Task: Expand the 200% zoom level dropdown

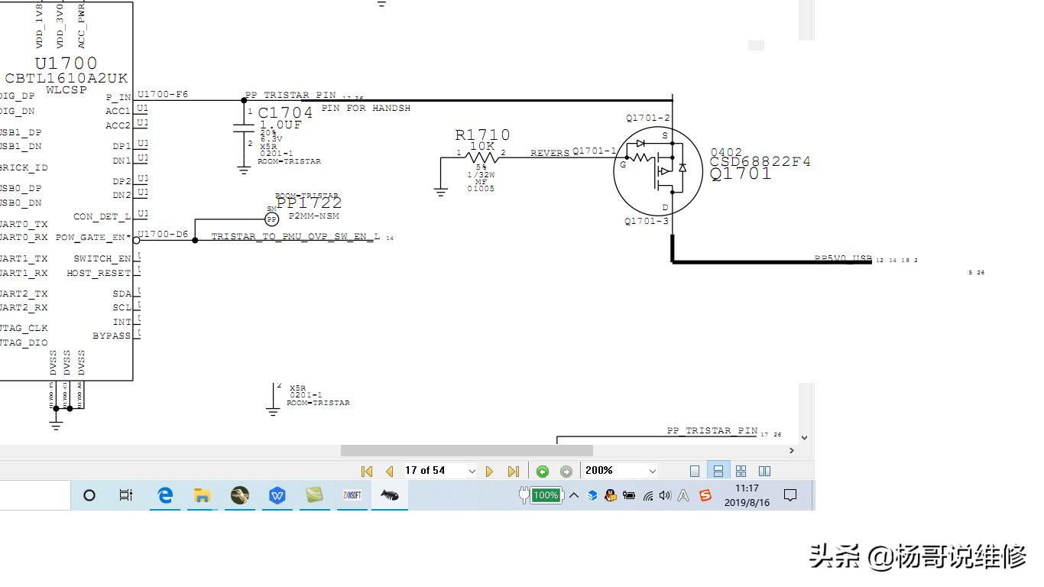Action: (x=652, y=471)
